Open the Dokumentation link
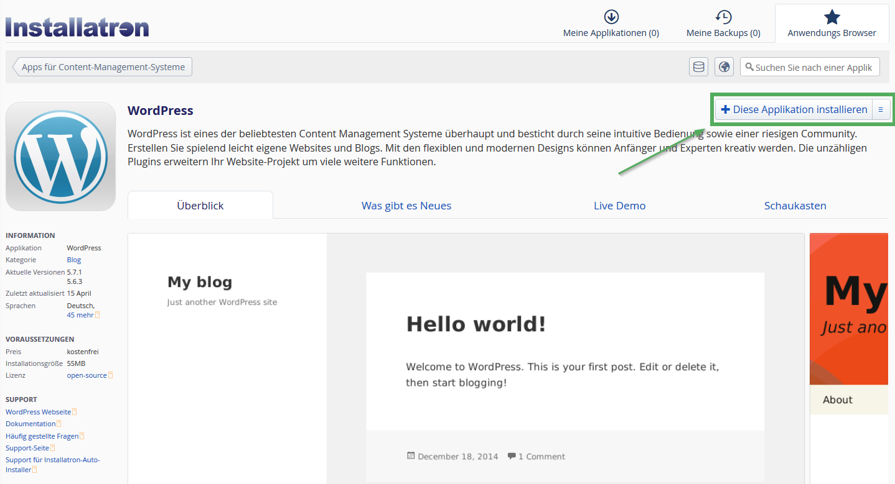895x484 pixels. pos(31,424)
